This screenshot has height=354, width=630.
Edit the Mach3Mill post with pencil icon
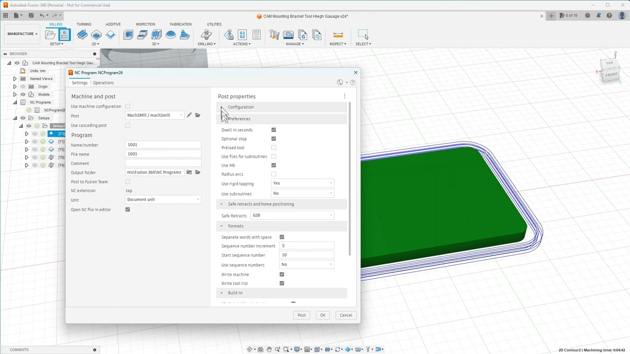tap(189, 115)
